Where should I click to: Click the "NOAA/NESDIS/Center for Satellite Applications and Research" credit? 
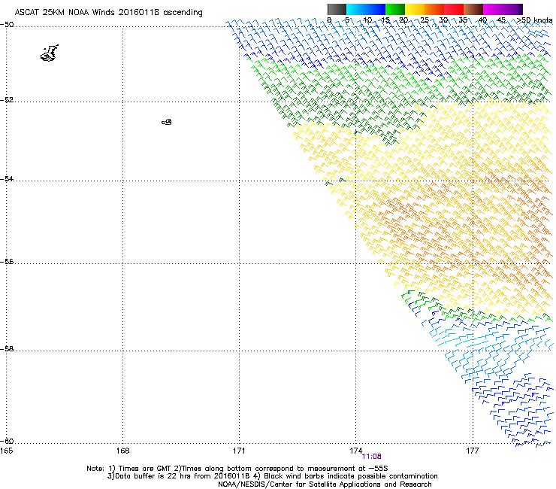click(x=325, y=484)
